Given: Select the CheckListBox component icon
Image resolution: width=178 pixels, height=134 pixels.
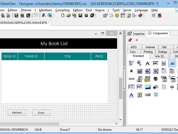Looking at the screenshot, I should (156, 71).
